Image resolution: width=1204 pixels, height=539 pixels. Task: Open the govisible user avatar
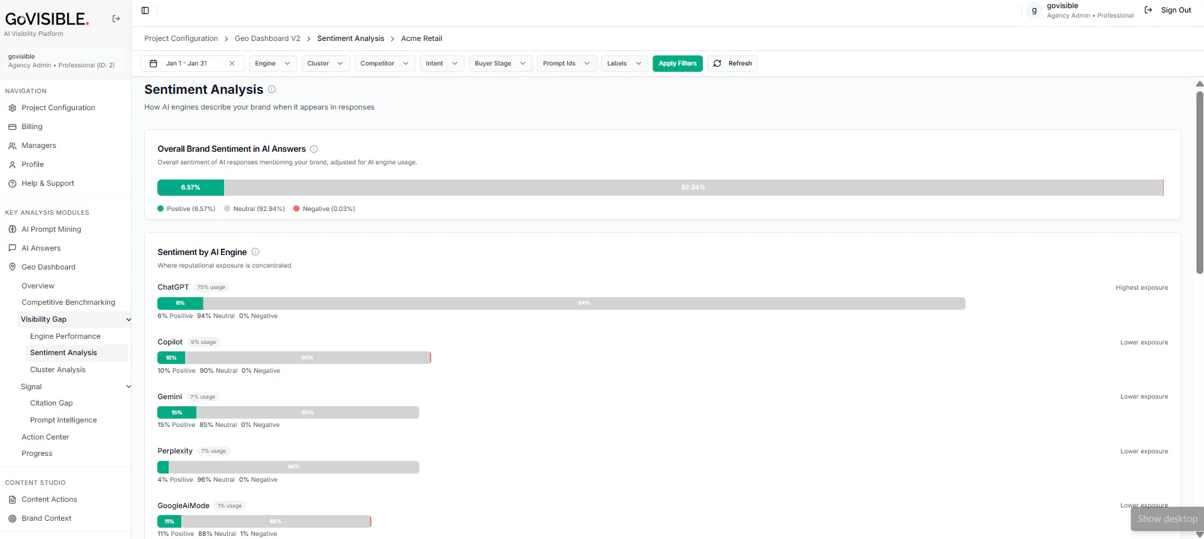click(1034, 11)
